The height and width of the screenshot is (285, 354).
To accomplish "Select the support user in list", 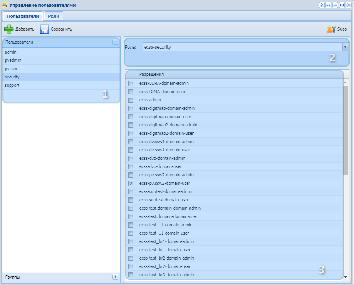I will point(12,85).
